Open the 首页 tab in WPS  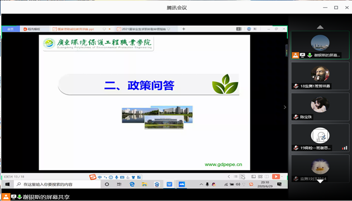click(x=10, y=29)
